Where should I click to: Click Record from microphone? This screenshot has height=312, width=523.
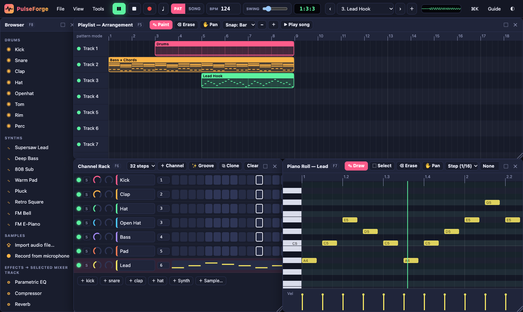[37, 256]
